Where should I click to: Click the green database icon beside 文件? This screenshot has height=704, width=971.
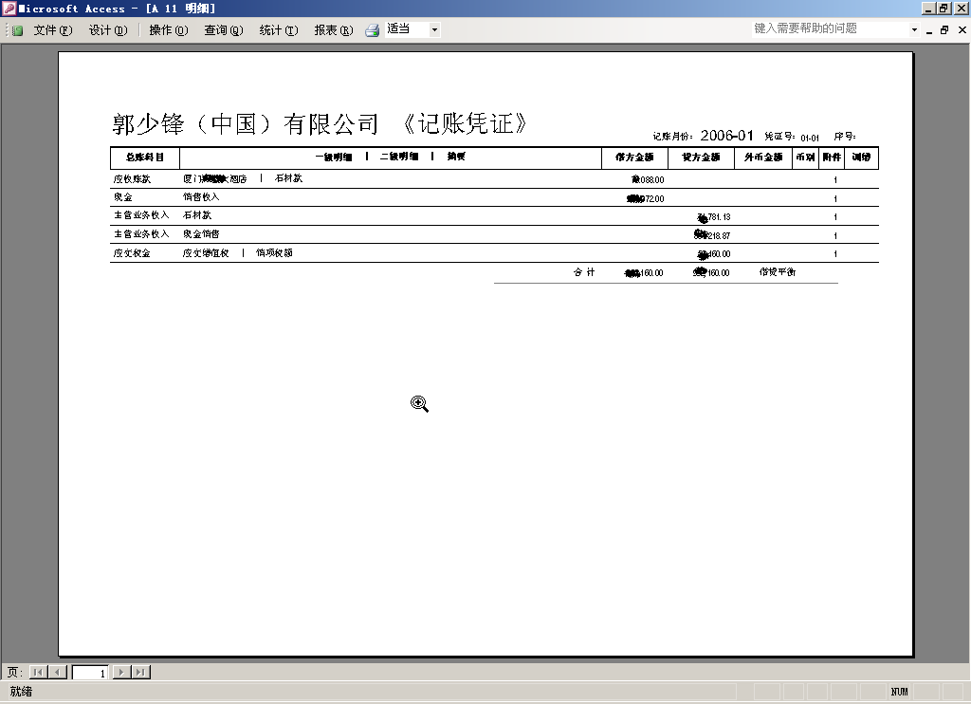17,30
